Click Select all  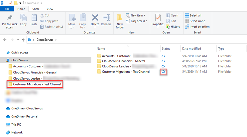[193, 15]
